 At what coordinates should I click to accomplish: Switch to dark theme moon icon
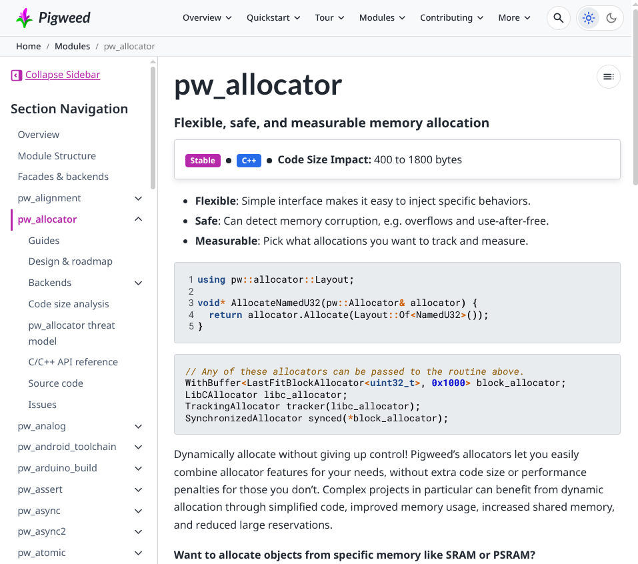click(611, 18)
